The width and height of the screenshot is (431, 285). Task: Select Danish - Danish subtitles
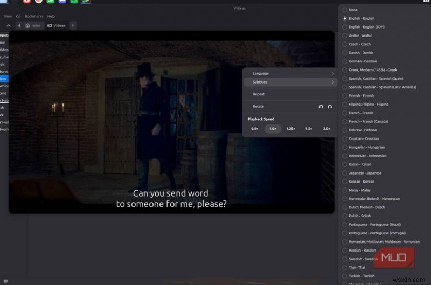pos(358,52)
